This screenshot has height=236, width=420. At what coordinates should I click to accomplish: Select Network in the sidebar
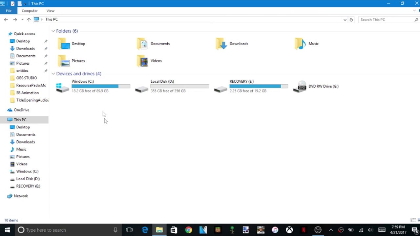point(21,196)
